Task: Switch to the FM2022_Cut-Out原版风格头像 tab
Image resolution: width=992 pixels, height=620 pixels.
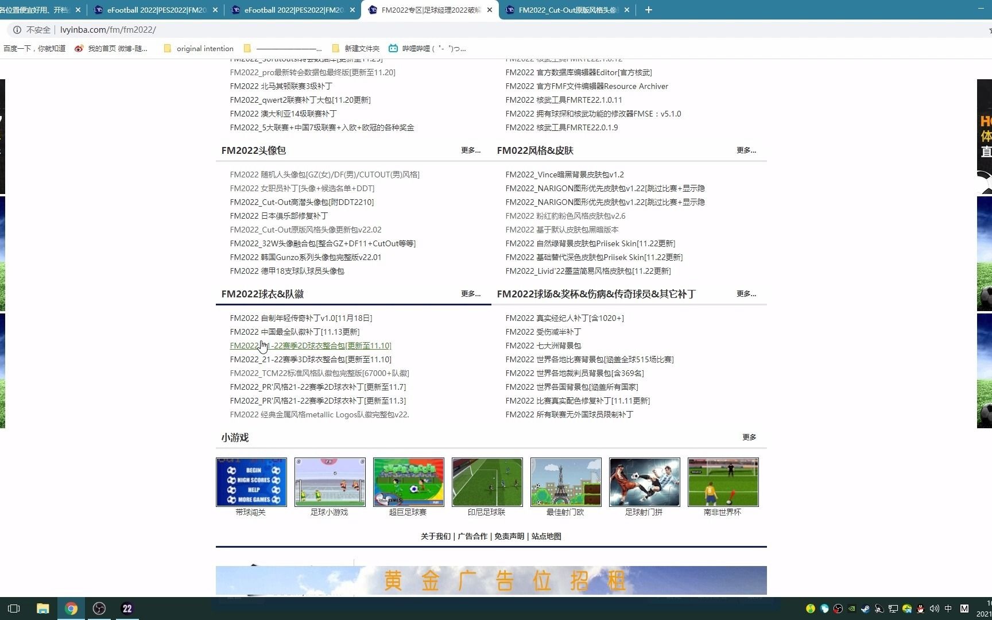Action: (565, 10)
